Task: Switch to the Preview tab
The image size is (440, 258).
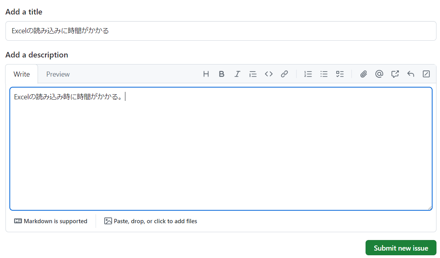Action: point(58,74)
